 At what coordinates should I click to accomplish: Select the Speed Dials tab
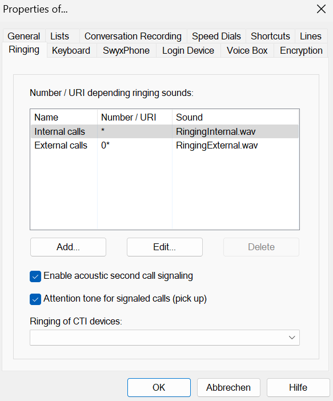216,36
